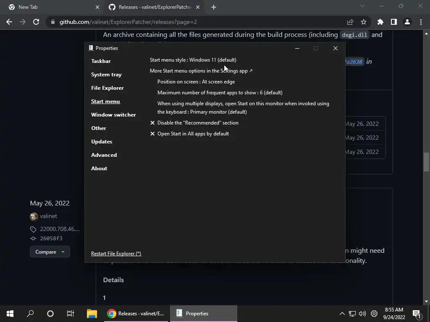Open Action Center notifications
Viewport: 430px width, 322px height.
[417, 314]
